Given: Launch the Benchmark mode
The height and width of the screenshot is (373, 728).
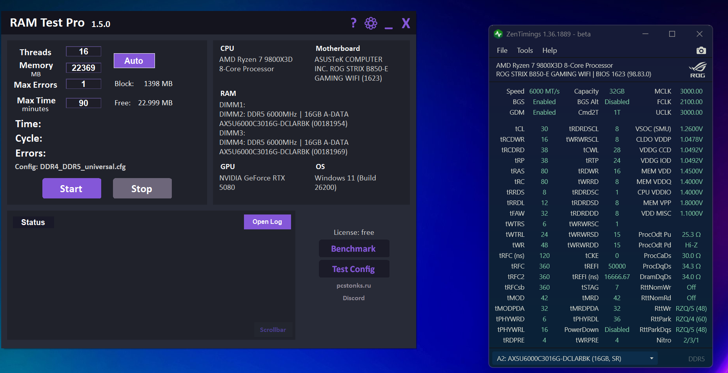Looking at the screenshot, I should [354, 249].
